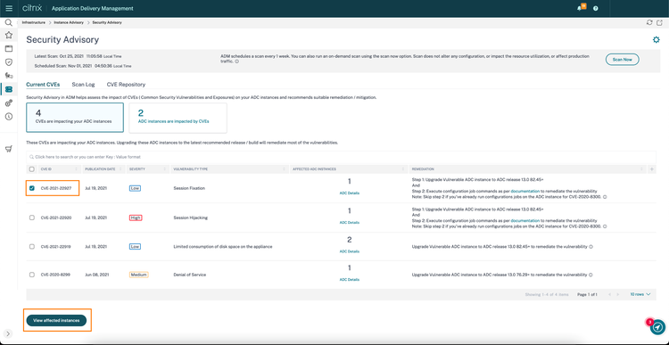The height and width of the screenshot is (345, 669).
Task: Click the plus icon to add columns
Action: pyautogui.click(x=651, y=169)
